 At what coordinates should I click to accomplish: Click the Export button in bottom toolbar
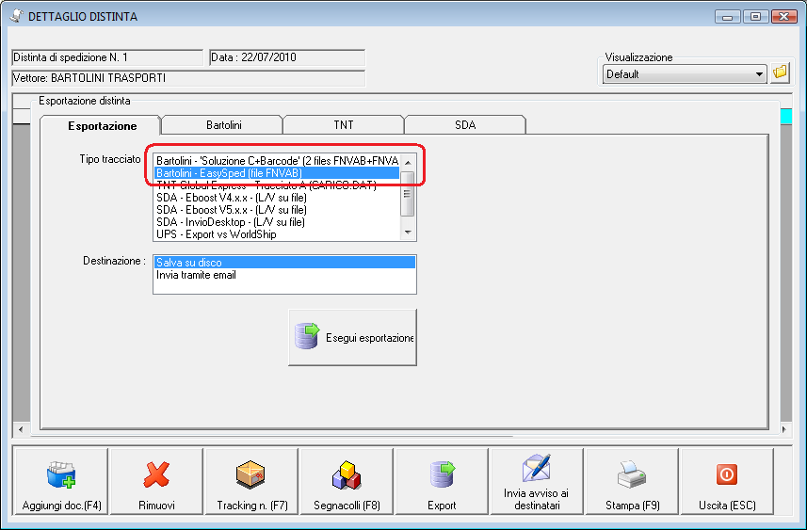click(442, 481)
